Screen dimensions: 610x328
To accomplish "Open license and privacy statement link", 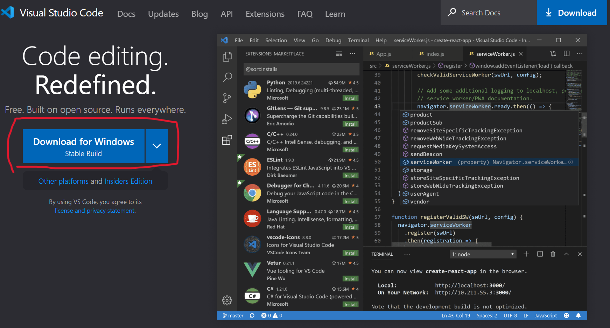I will coord(94,211).
